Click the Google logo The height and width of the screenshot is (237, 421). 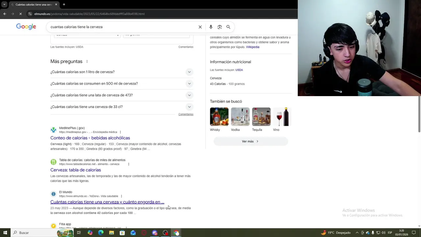(x=26, y=27)
